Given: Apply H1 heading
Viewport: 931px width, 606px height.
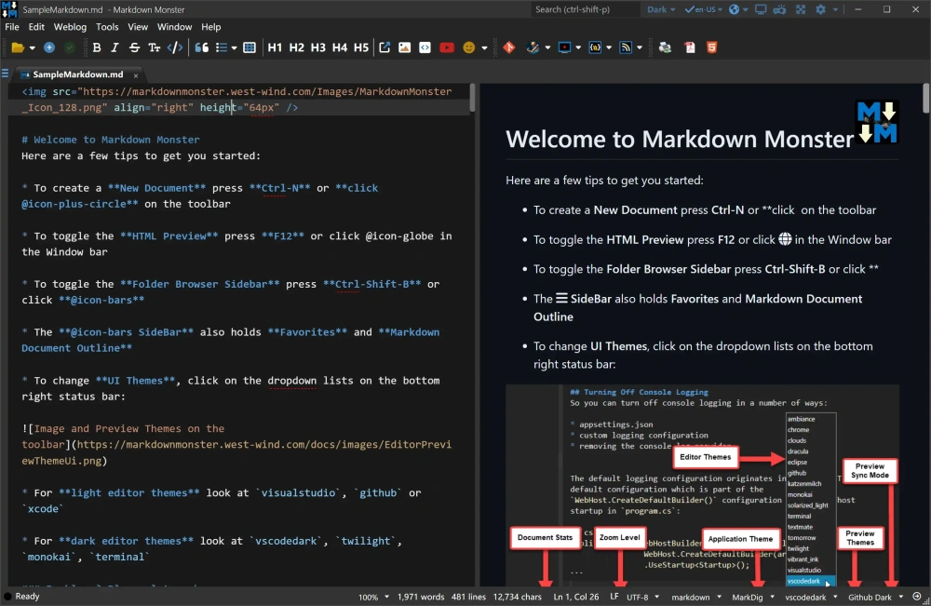Looking at the screenshot, I should (275, 47).
